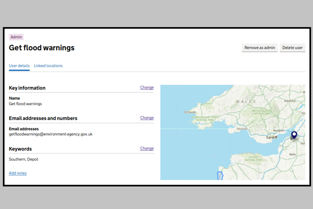Click Cardiff on the map
This screenshot has height=209, width=313.
(x=271, y=137)
